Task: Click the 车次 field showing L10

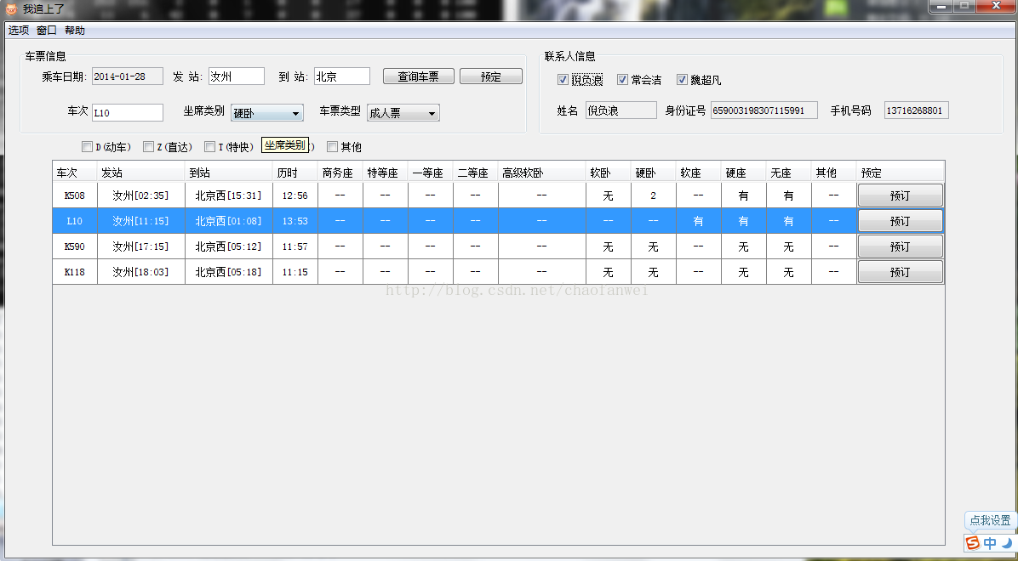Action: 127,112
